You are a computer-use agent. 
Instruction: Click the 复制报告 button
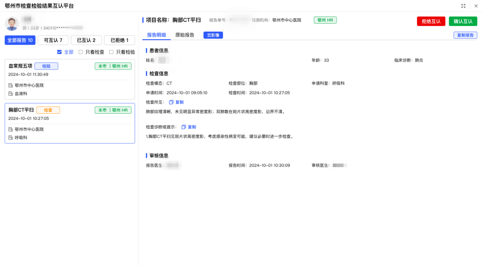tap(465, 35)
